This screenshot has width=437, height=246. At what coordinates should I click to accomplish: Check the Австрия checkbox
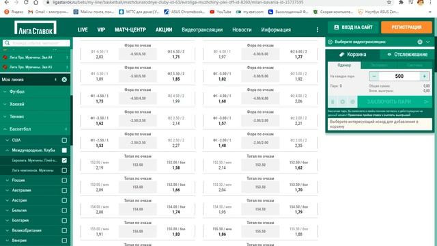[64, 200]
